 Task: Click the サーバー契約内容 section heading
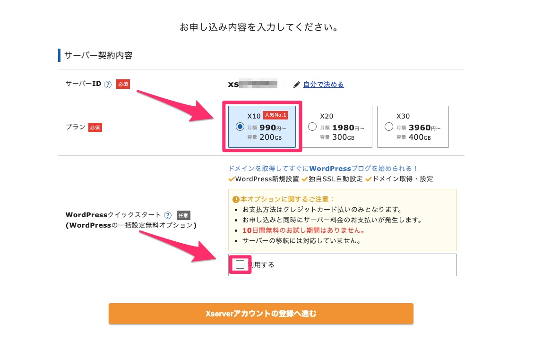click(98, 55)
